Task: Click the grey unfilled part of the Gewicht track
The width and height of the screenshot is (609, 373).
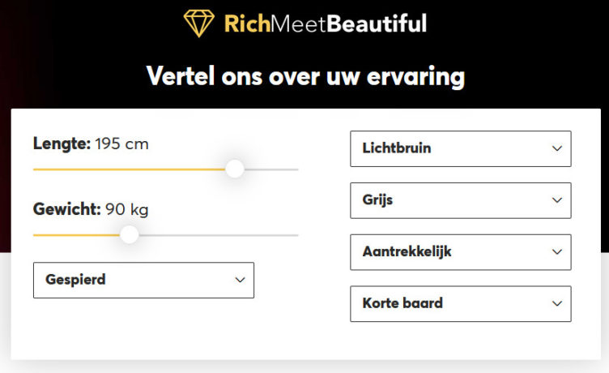Action: [219, 235]
